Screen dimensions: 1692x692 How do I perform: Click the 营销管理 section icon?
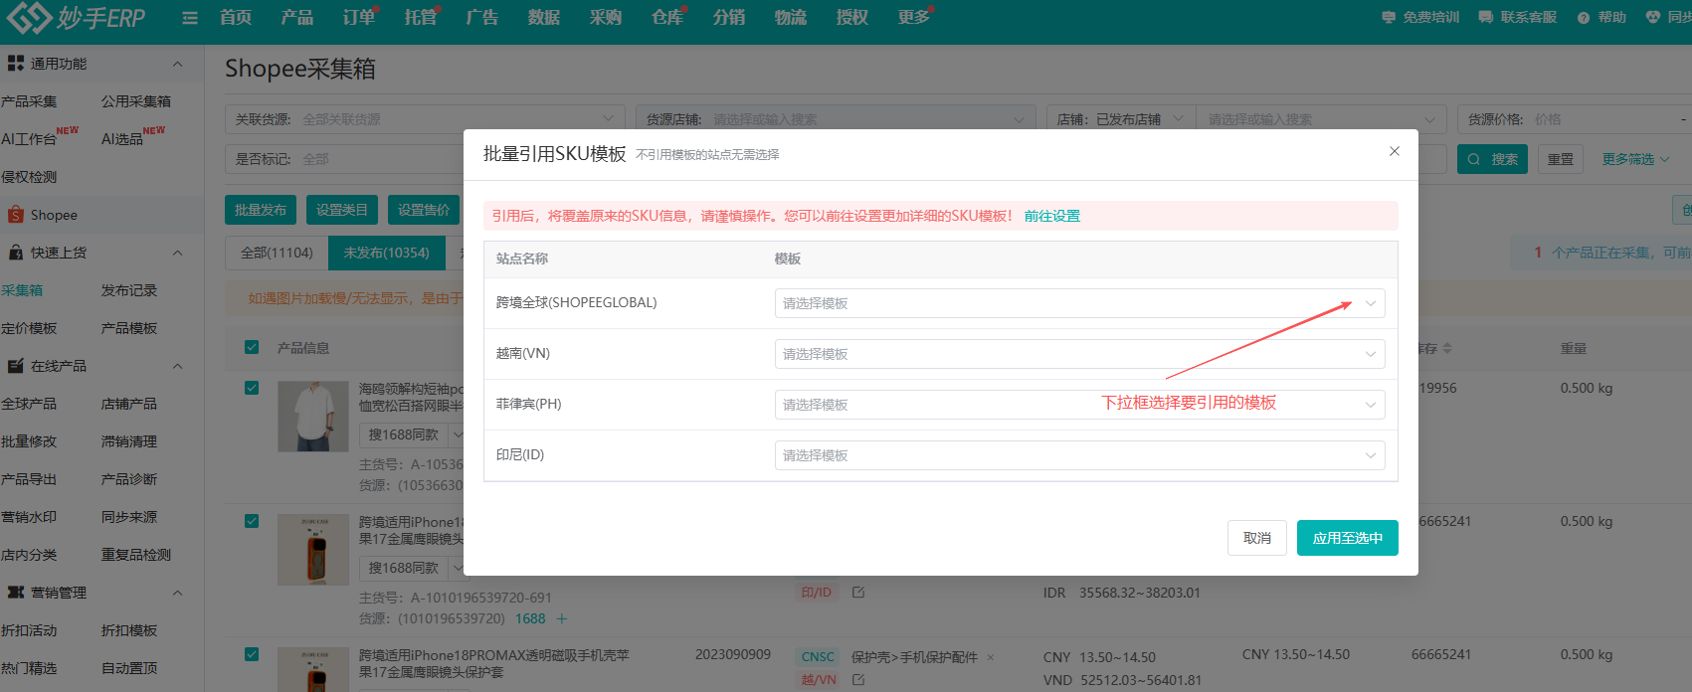(x=15, y=593)
